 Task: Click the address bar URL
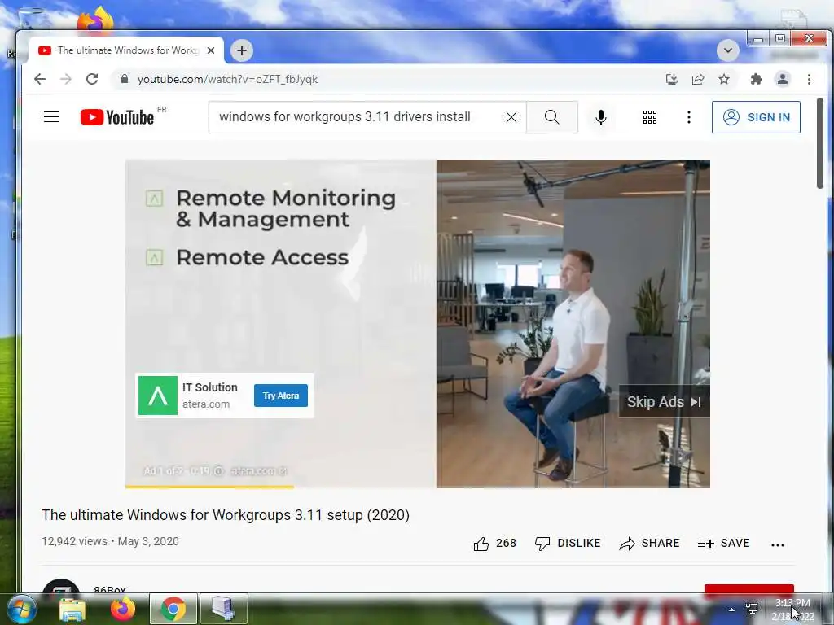click(228, 79)
